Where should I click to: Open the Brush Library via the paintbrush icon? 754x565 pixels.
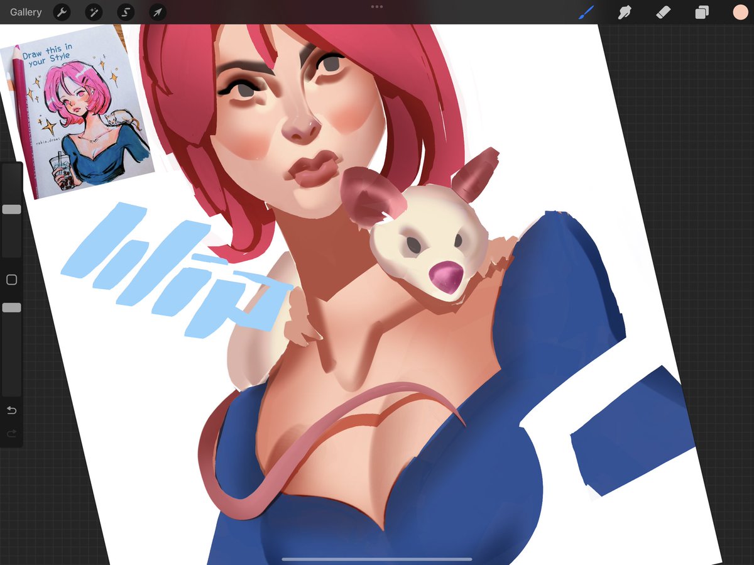pyautogui.click(x=586, y=12)
